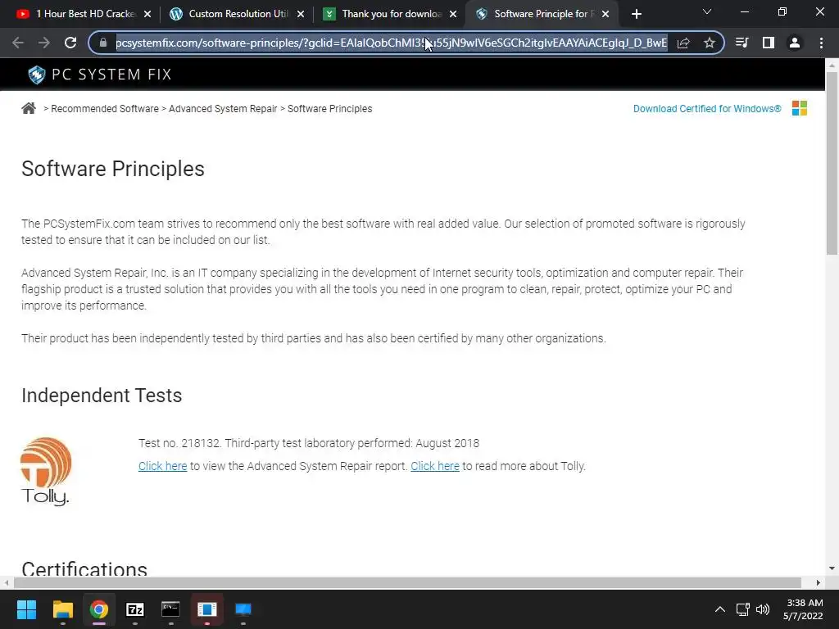Reload the current page
This screenshot has height=629, width=839.
[x=70, y=43]
